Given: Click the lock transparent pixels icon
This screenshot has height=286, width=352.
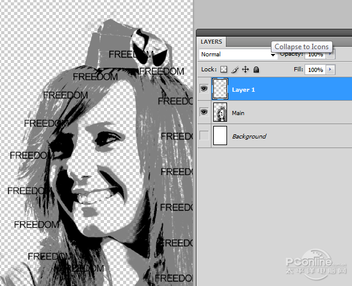Looking at the screenshot, I should [x=223, y=70].
